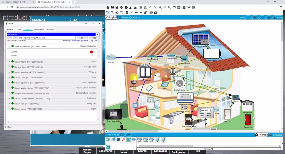
Task: Click the Go button in Web Browser
Action: pyautogui.click(x=82, y=38)
